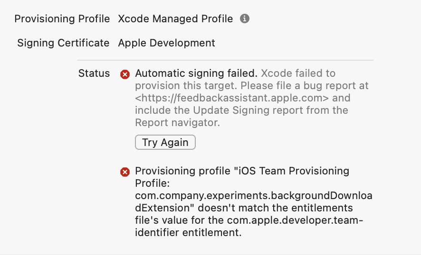Screen dimensions: 421x255
Task: Click the info icon beside Xcode Managed Profile
Action: [245, 19]
